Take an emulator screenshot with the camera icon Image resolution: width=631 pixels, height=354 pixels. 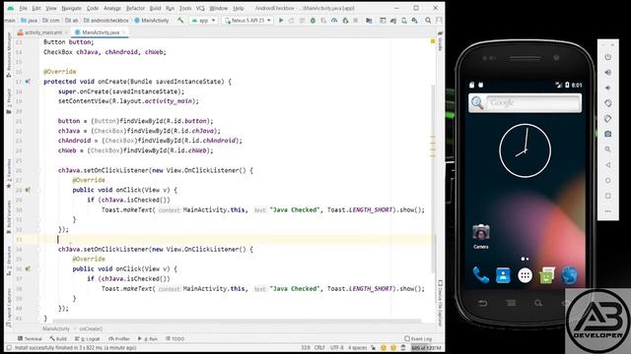(607, 134)
